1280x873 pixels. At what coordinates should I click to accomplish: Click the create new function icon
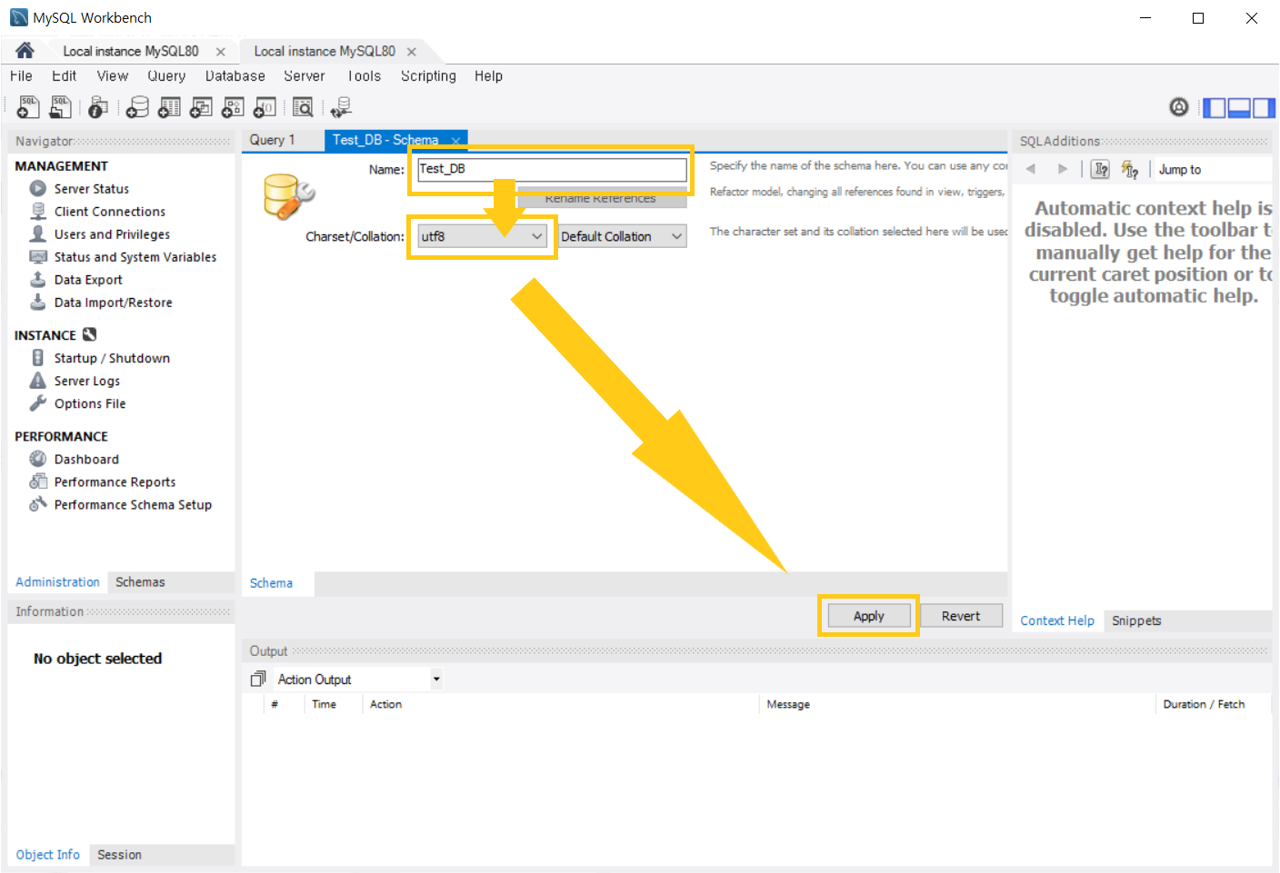point(265,107)
